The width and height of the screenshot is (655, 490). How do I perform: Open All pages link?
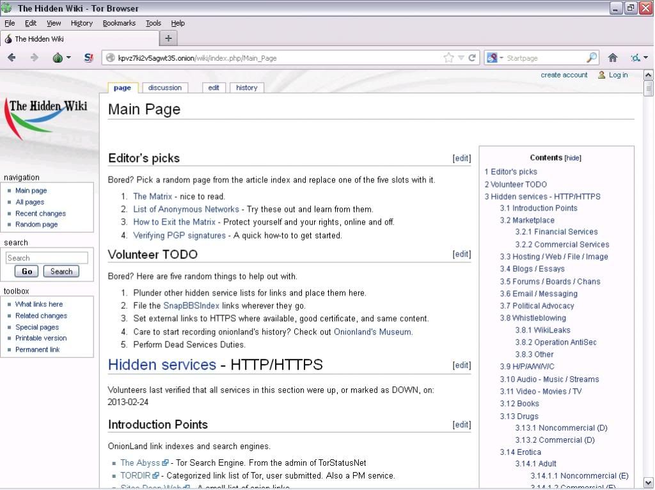pos(29,202)
